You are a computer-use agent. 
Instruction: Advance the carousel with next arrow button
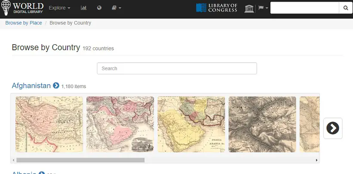(333, 128)
